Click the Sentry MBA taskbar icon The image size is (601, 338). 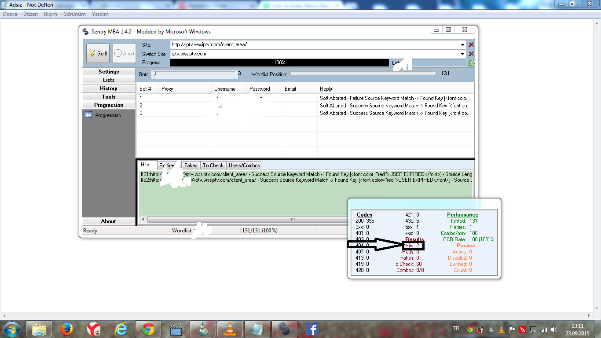click(284, 329)
